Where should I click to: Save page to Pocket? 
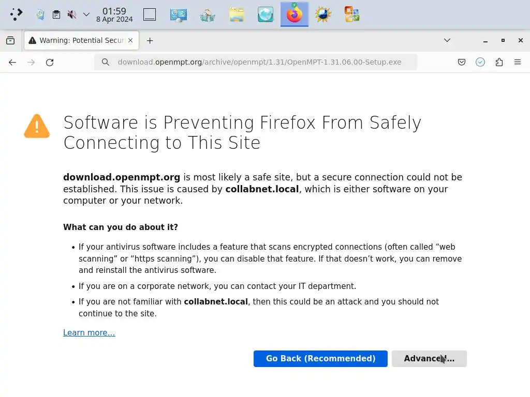coord(462,63)
